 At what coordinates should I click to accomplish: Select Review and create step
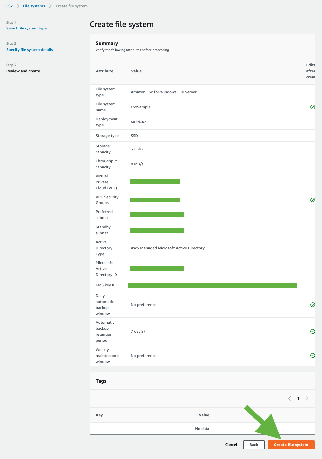(x=23, y=71)
